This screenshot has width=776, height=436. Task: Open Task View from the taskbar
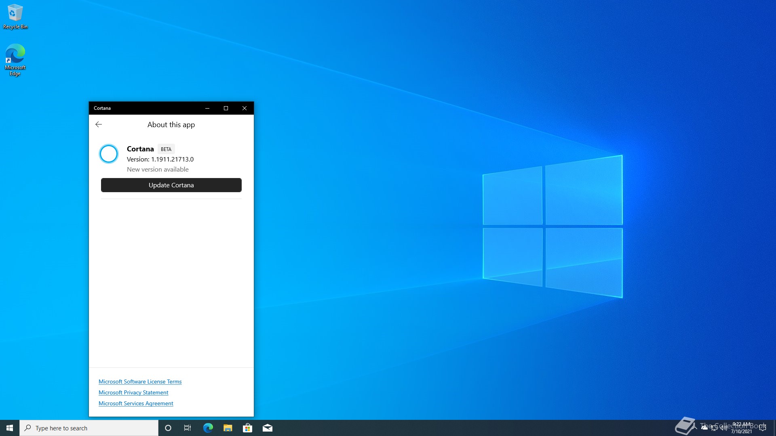coord(188,428)
